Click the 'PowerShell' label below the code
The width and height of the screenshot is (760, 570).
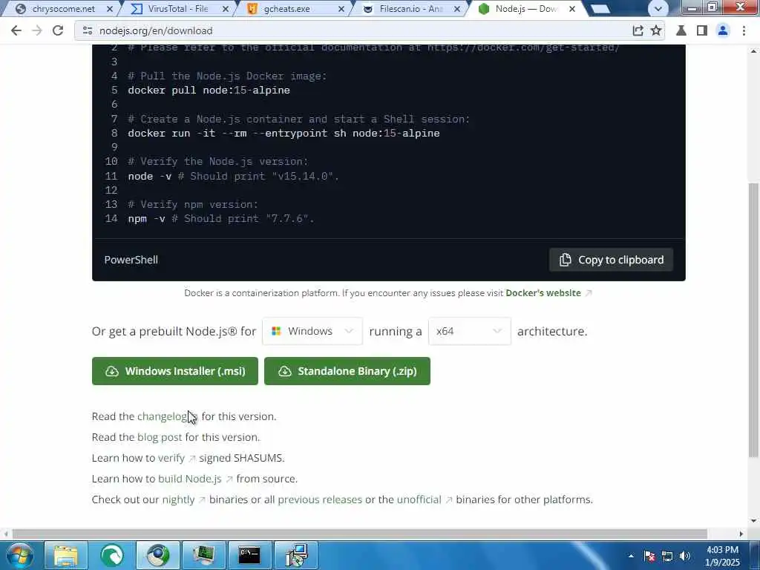point(131,260)
